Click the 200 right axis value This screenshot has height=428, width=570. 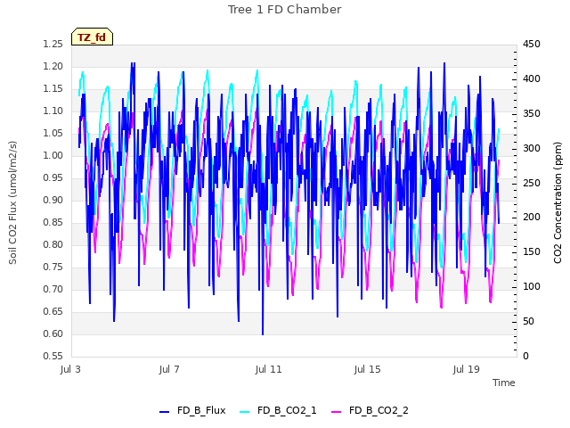pyautogui.click(x=532, y=218)
